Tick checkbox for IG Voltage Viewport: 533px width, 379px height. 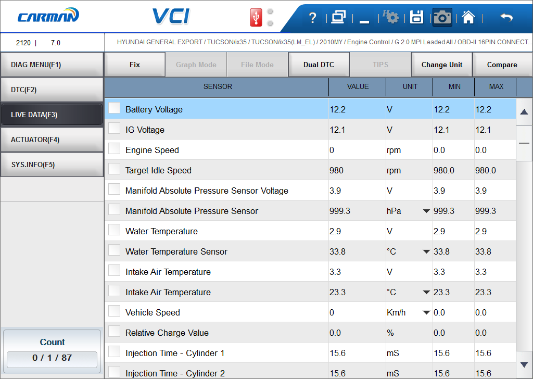coord(114,129)
